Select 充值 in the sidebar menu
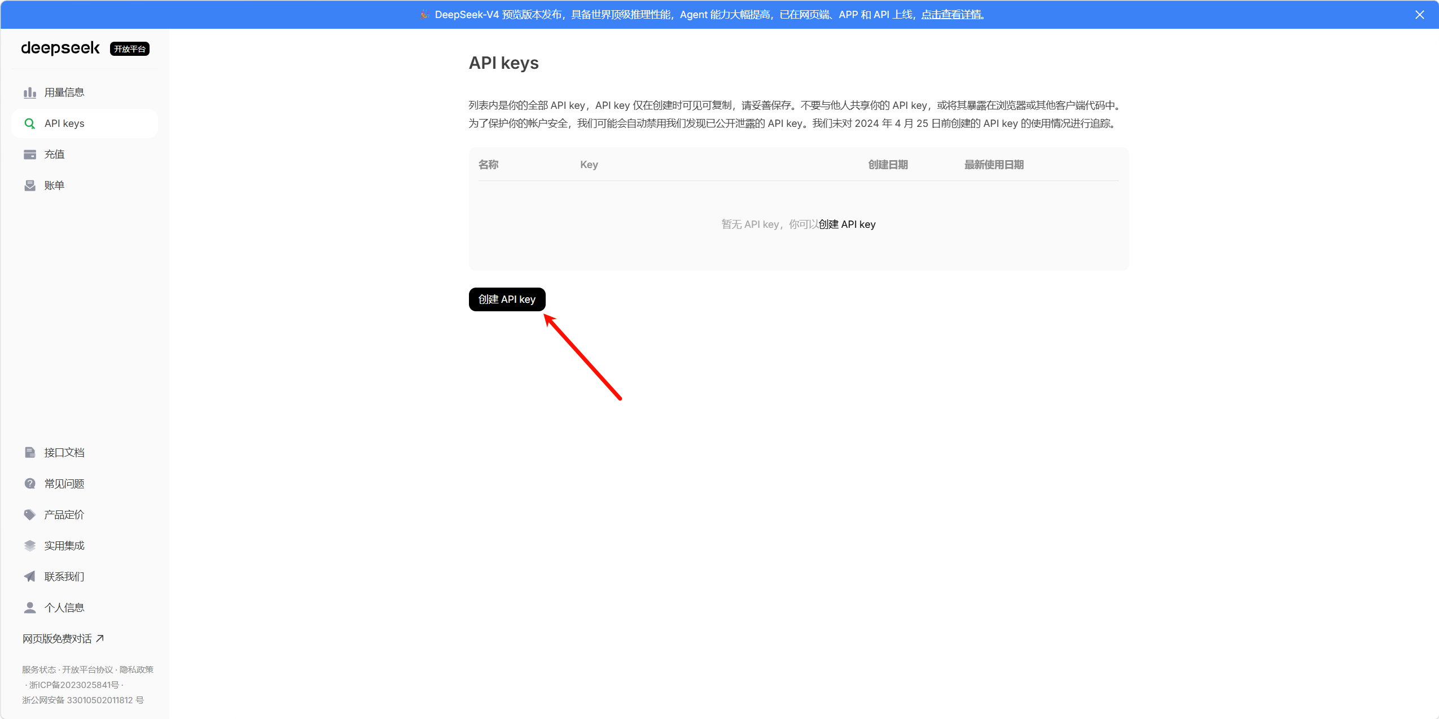 point(55,155)
